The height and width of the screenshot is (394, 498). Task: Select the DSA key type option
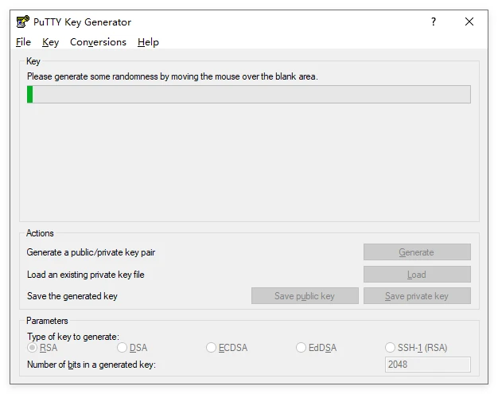(x=122, y=348)
